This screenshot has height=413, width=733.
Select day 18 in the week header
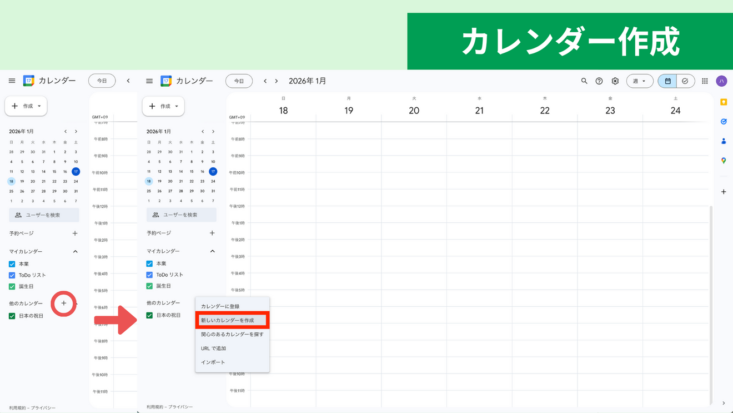283,111
